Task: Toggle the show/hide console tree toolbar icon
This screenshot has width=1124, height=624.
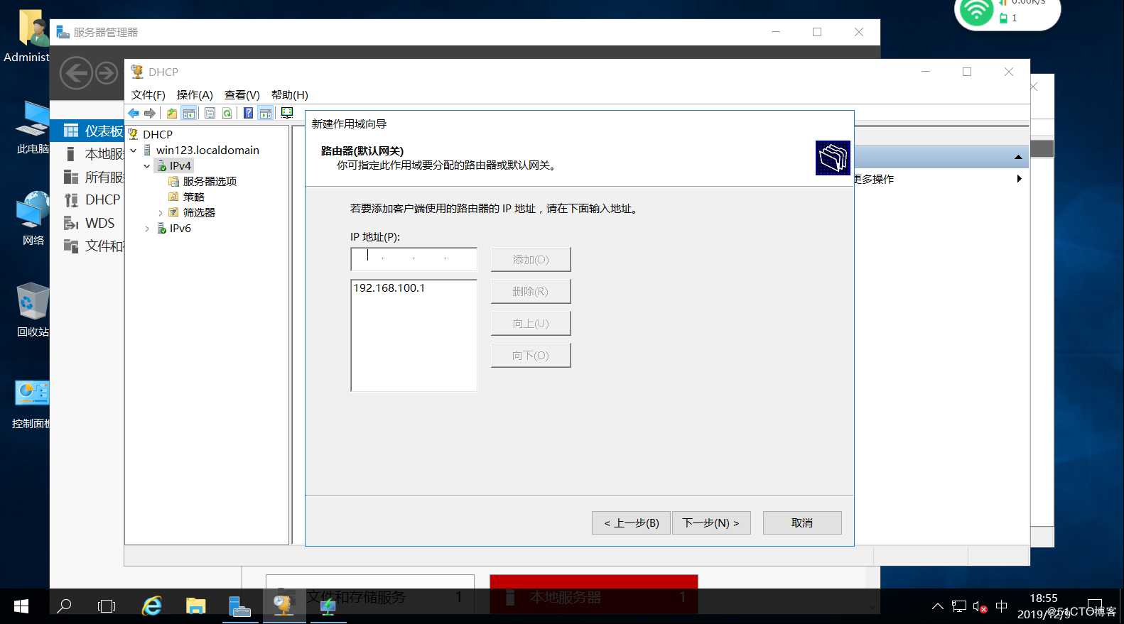Action: (189, 113)
